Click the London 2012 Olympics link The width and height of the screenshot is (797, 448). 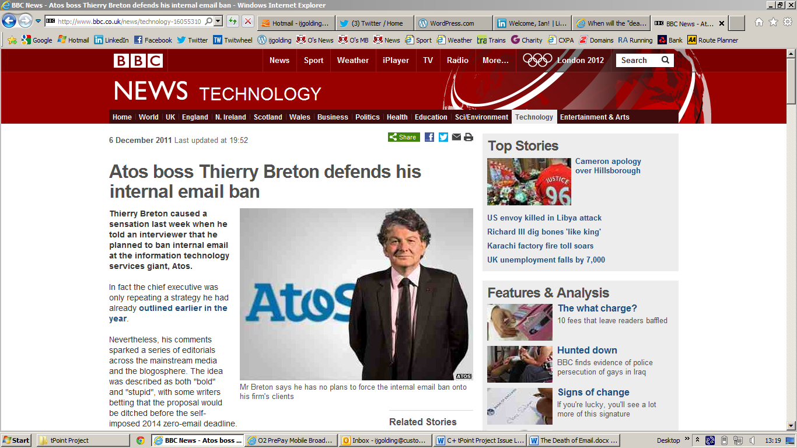564,60
